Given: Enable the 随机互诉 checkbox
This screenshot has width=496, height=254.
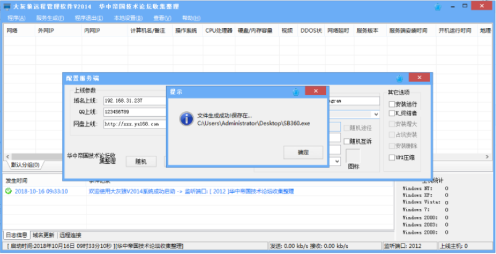Looking at the screenshot, I should coord(347,142).
